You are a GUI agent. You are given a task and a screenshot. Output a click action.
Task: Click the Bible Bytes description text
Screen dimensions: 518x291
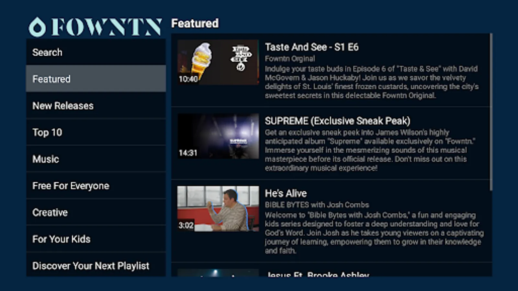pos(374,233)
